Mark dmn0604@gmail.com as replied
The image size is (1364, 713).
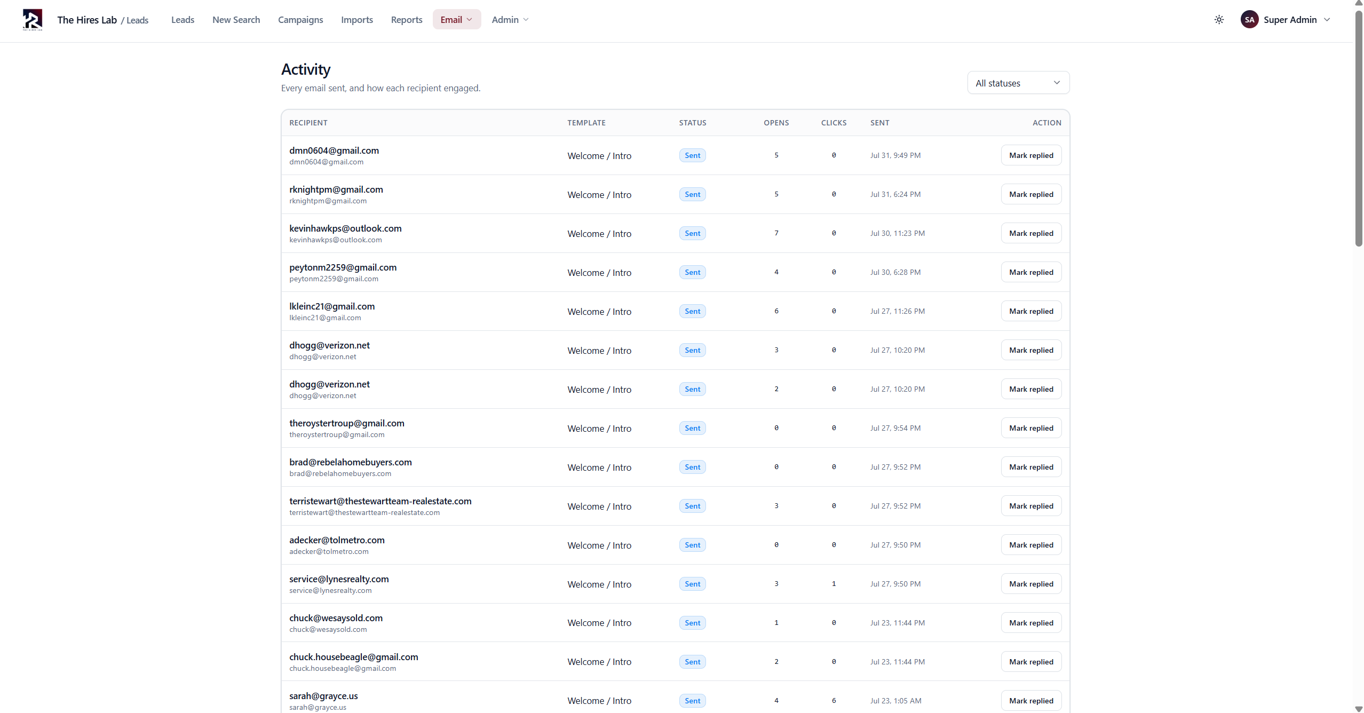click(x=1031, y=155)
